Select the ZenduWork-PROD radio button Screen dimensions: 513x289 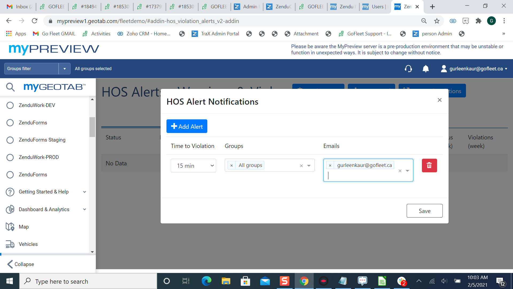(x=10, y=157)
